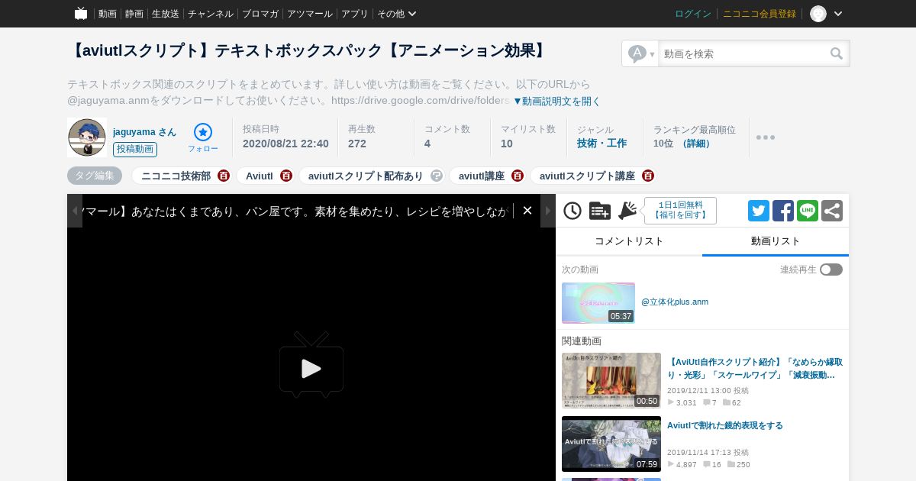Open the ブロマガ menu item
The width and height of the screenshot is (916, 481).
click(x=260, y=14)
